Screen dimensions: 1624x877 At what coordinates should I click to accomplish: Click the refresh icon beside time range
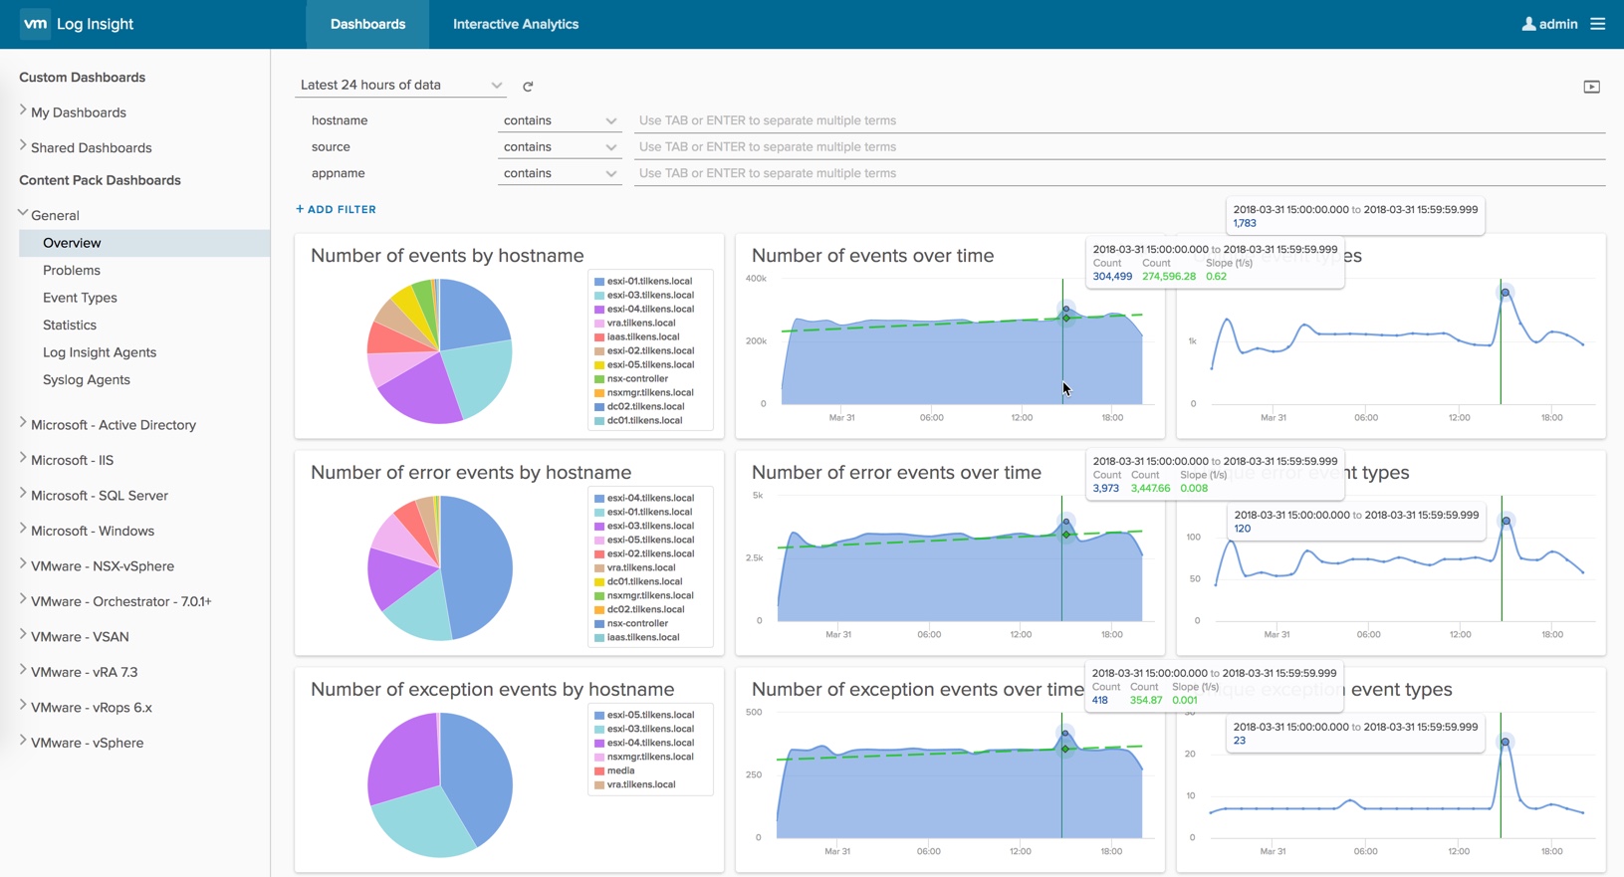click(x=528, y=87)
